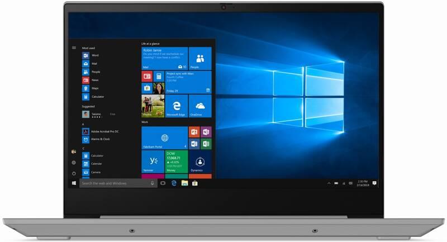
Task: Open People in the Most used list
Action: pyautogui.click(x=91, y=72)
